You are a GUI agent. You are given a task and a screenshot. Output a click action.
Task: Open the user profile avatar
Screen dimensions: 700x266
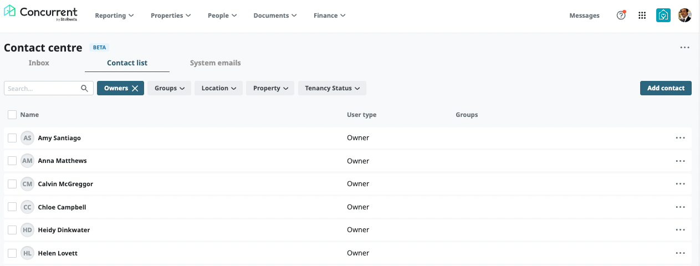pos(685,16)
